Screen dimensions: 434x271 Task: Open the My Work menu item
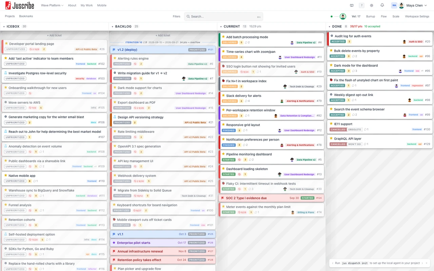(87, 5)
